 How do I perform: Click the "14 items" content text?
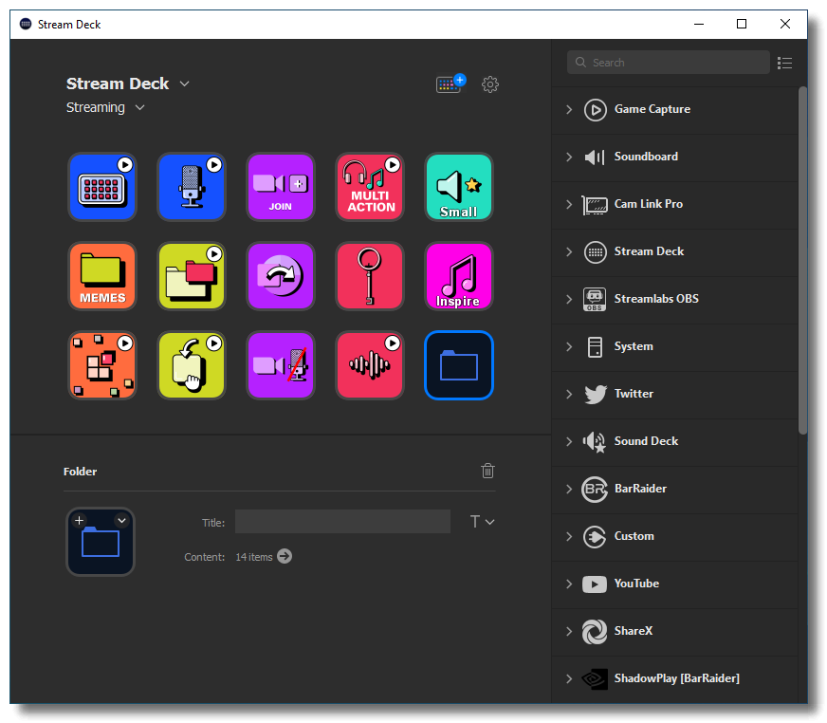tap(253, 557)
